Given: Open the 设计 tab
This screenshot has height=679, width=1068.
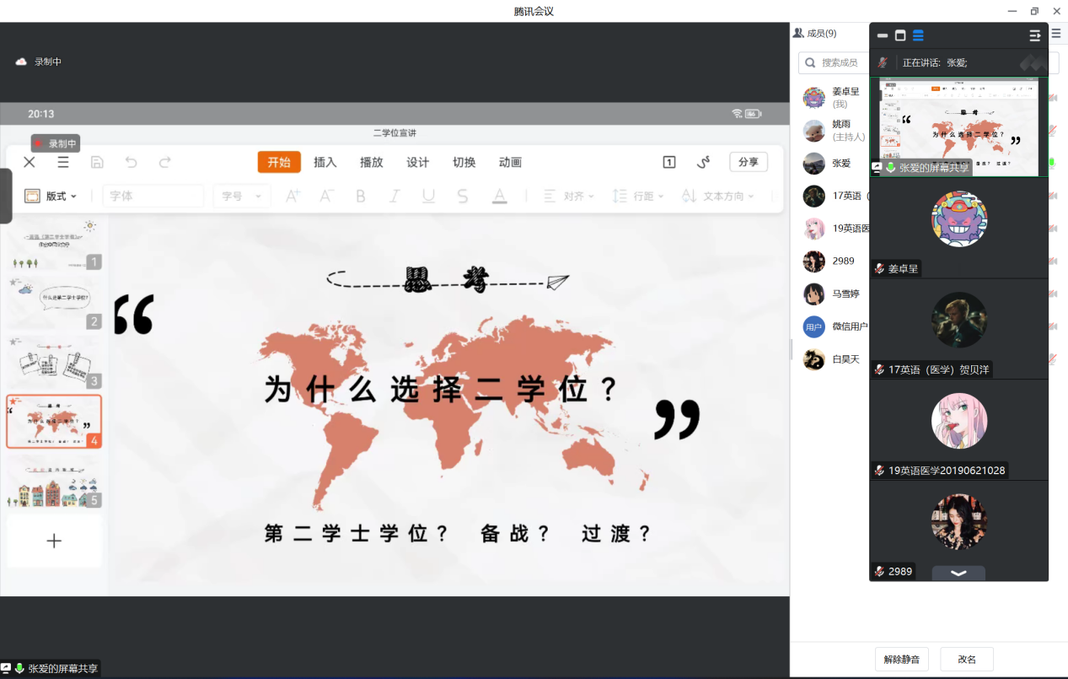Looking at the screenshot, I should tap(417, 162).
